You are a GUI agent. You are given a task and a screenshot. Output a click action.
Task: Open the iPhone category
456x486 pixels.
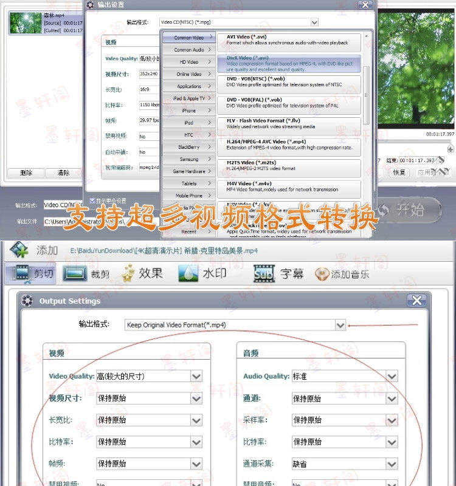[x=189, y=111]
